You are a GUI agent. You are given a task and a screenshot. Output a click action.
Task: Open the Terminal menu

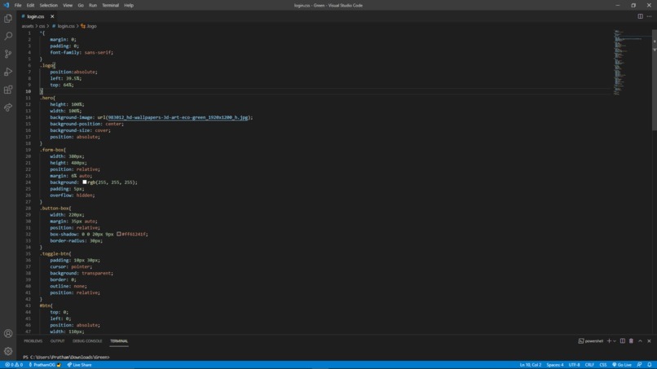pos(110,6)
